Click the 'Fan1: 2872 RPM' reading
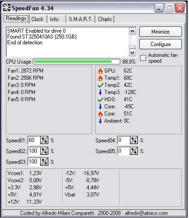Screen dimensions: 189x218 26,71
